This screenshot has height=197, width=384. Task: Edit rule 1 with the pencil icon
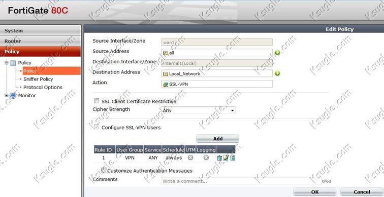[226, 158]
